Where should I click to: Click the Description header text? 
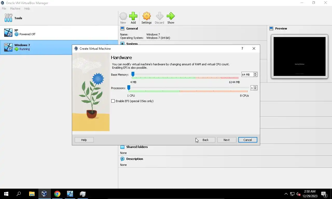pos(135,159)
